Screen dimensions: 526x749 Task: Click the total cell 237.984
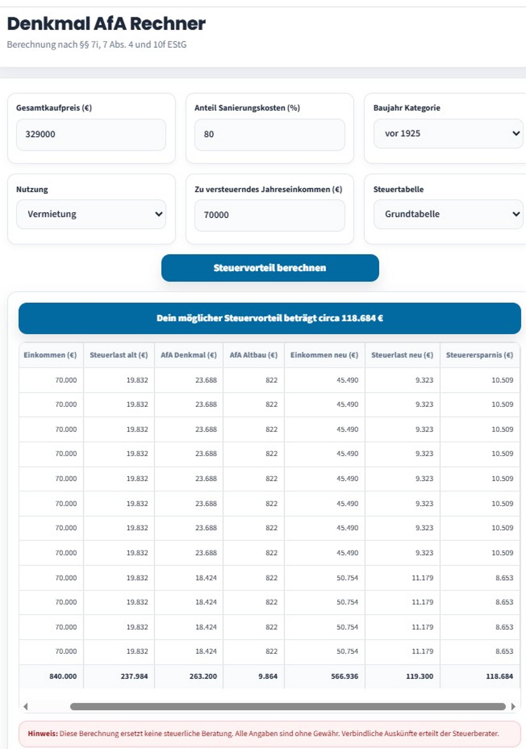[x=119, y=676]
